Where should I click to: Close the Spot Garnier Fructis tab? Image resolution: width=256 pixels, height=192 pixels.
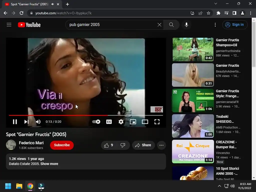coord(58,4)
